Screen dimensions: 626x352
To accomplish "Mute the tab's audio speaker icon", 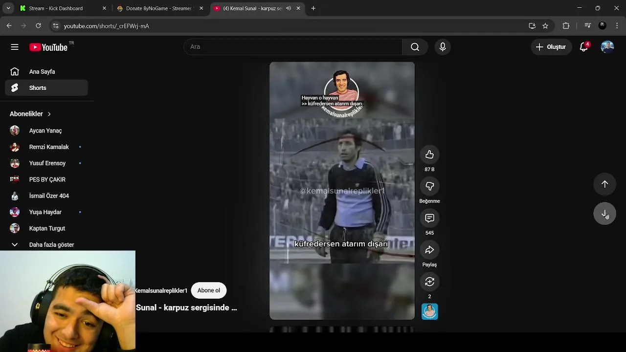I will (x=289, y=8).
